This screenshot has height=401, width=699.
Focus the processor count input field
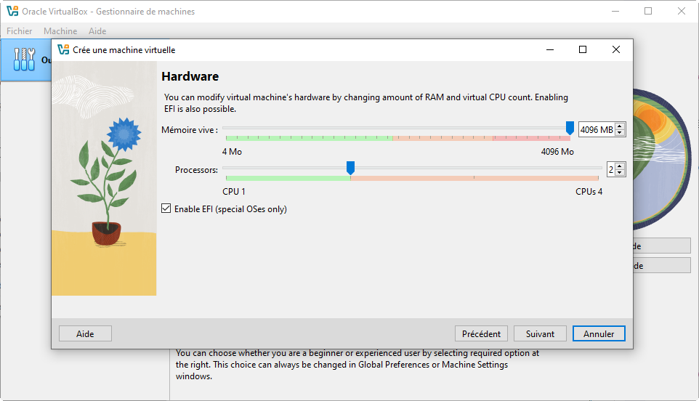(610, 169)
